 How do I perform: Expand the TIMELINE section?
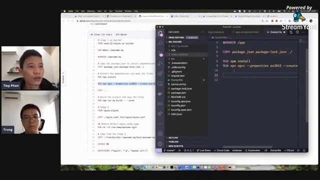tap(186, 142)
